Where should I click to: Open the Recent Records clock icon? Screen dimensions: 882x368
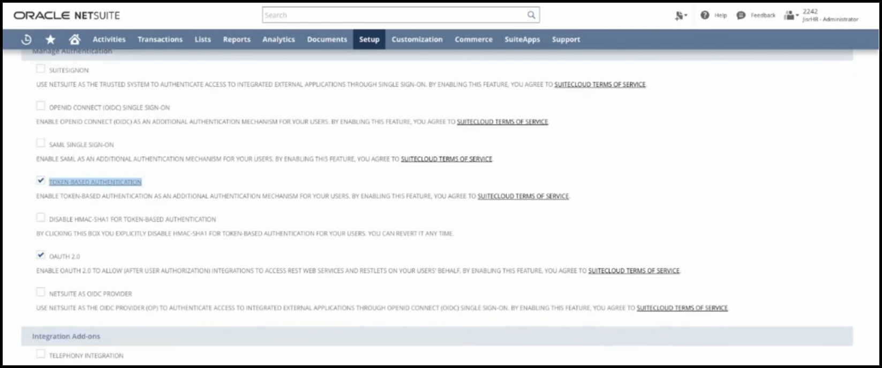click(26, 40)
